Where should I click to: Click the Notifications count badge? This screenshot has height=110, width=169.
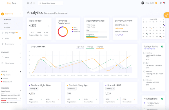[x=162, y=99]
